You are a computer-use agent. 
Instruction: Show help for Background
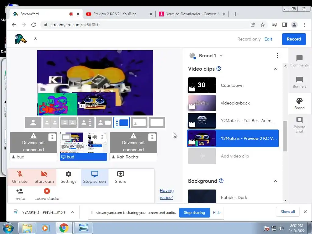point(221,181)
